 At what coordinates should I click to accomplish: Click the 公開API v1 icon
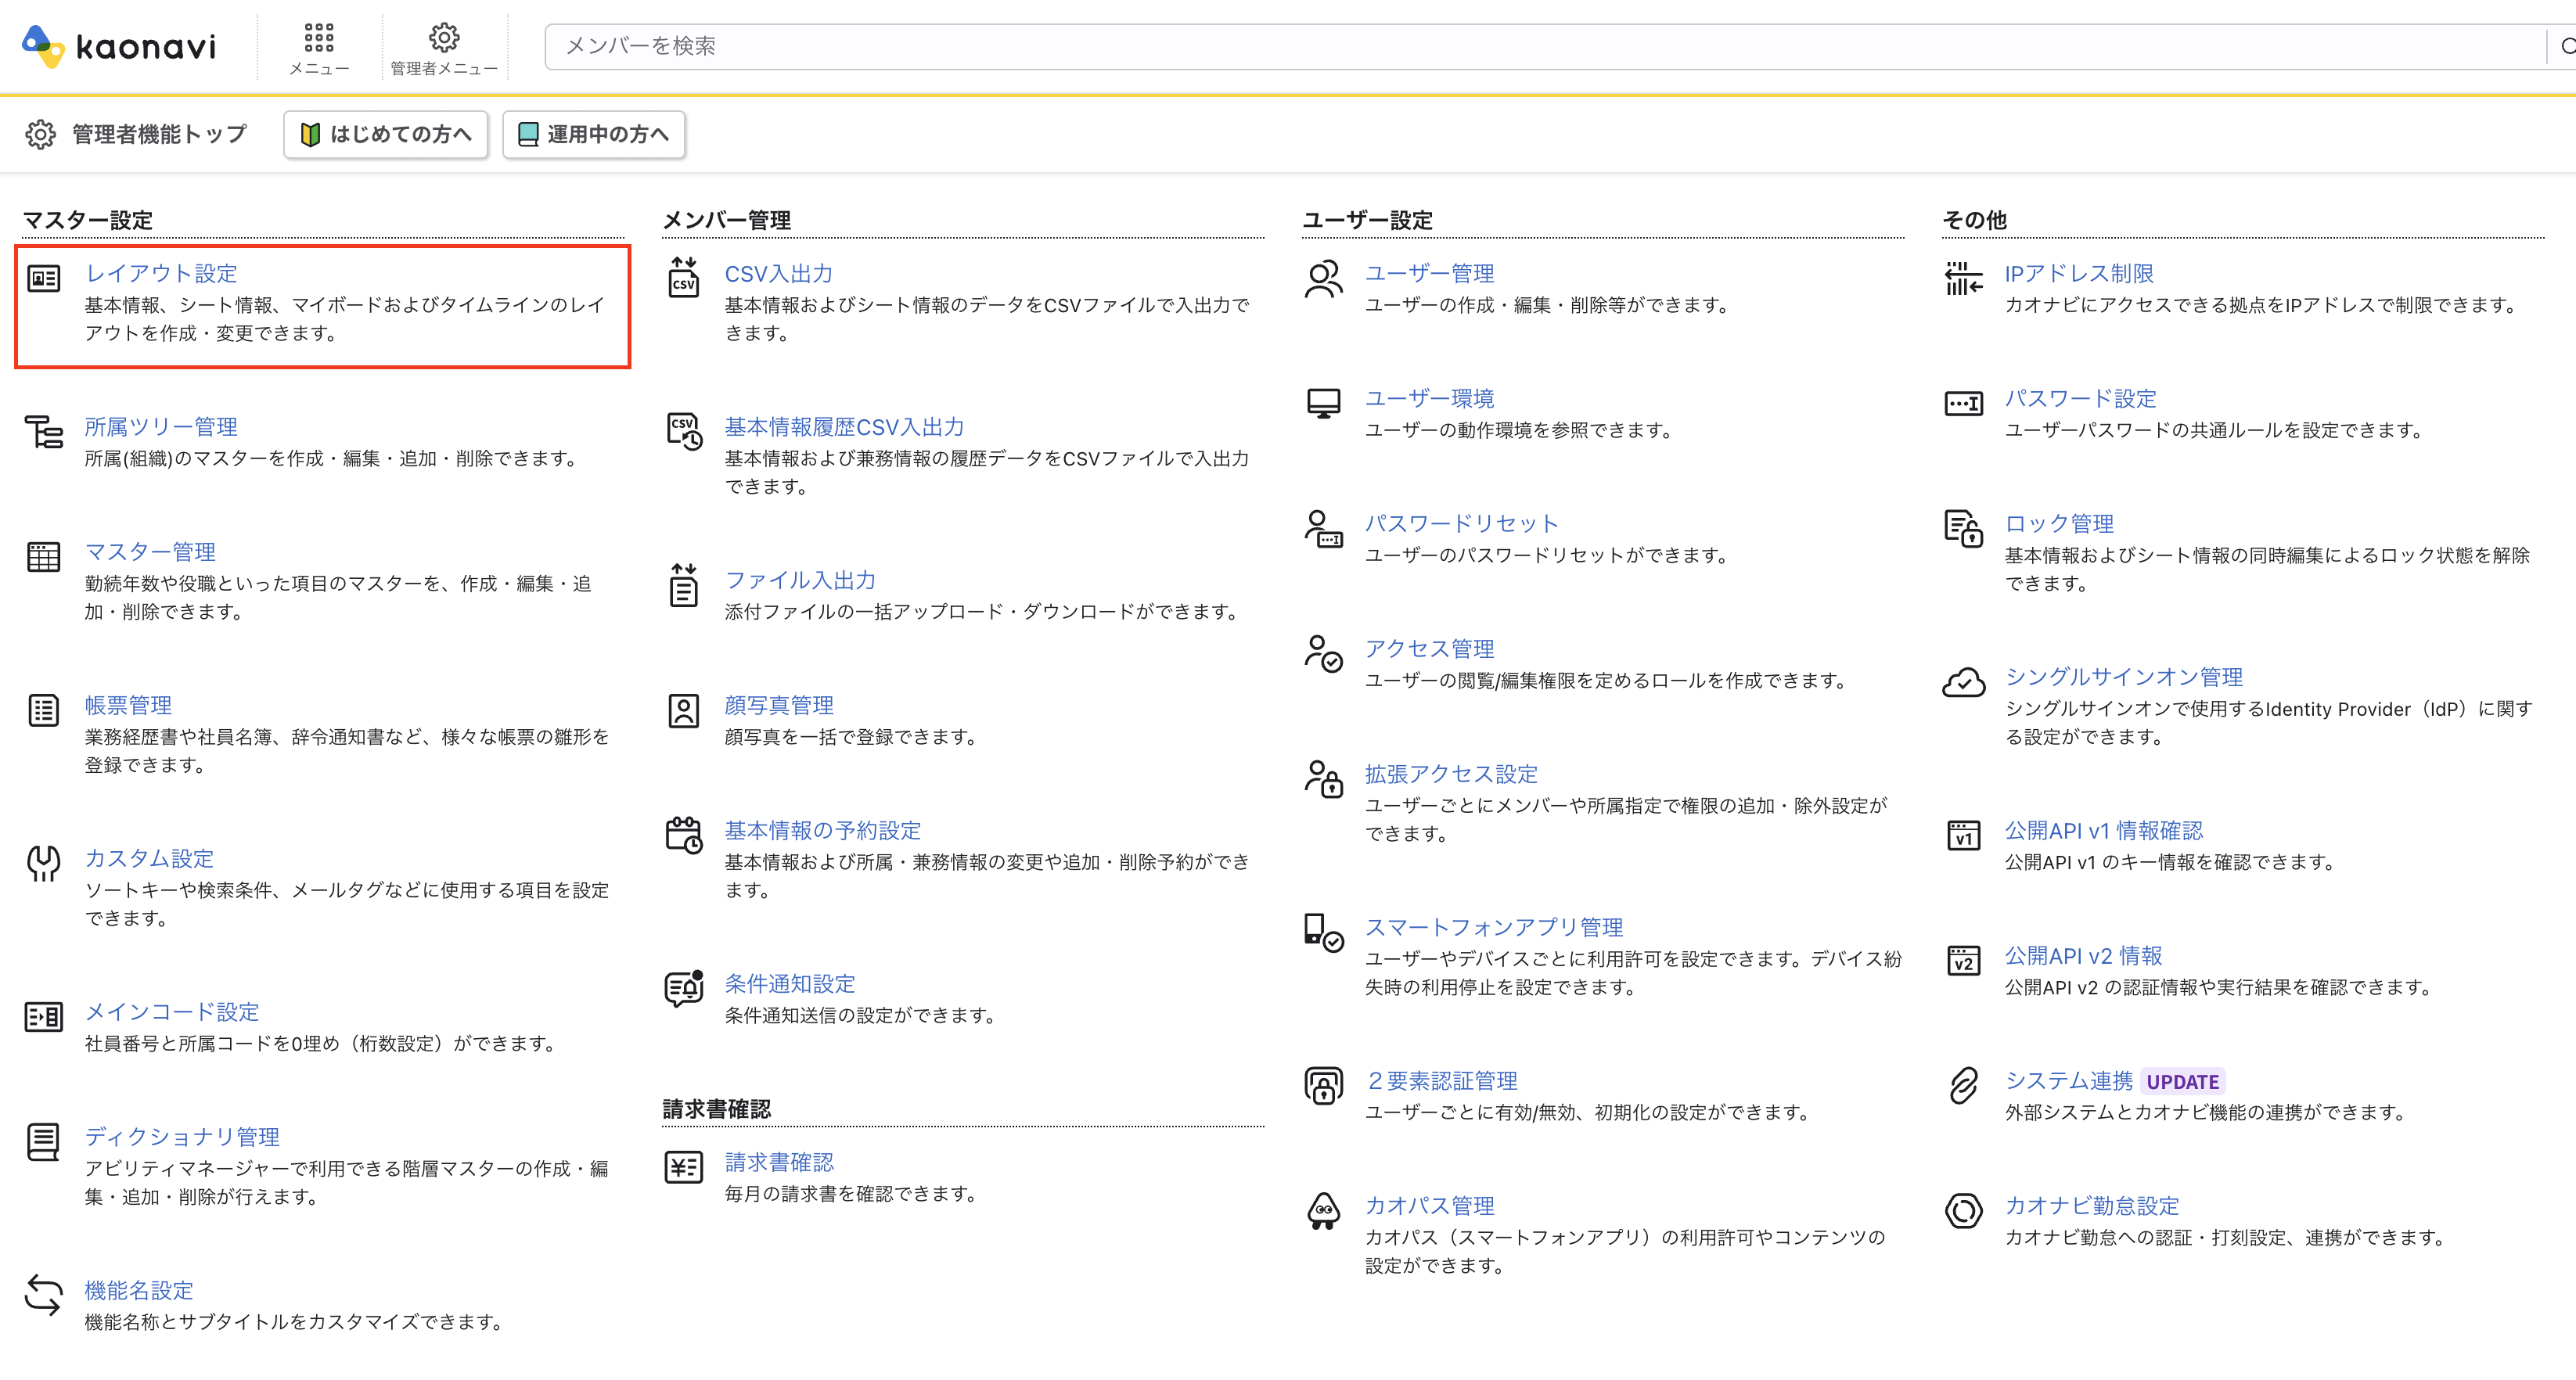pyautogui.click(x=1963, y=835)
